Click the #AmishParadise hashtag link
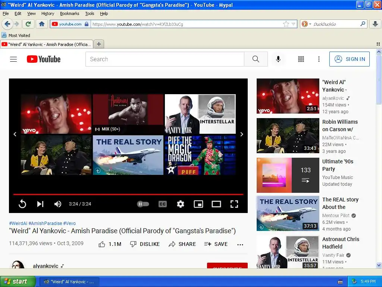This screenshot has width=382, height=287. click(x=45, y=223)
